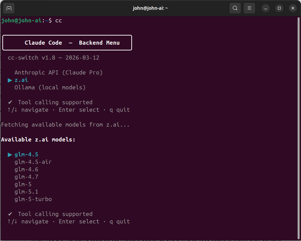Open the terminal hamburger menu

pos(249,8)
